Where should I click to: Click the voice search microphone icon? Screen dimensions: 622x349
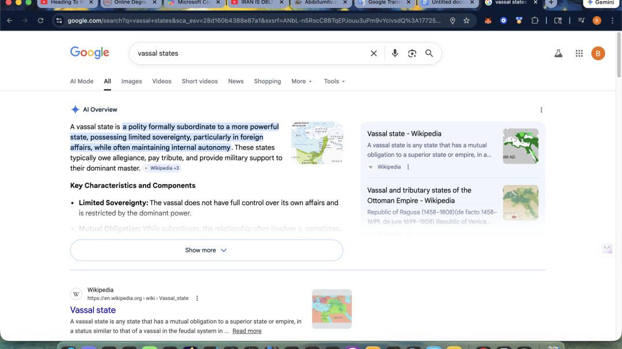point(395,53)
